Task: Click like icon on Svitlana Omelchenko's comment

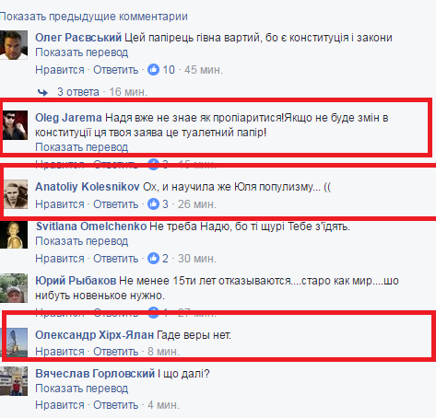Action: [x=153, y=259]
